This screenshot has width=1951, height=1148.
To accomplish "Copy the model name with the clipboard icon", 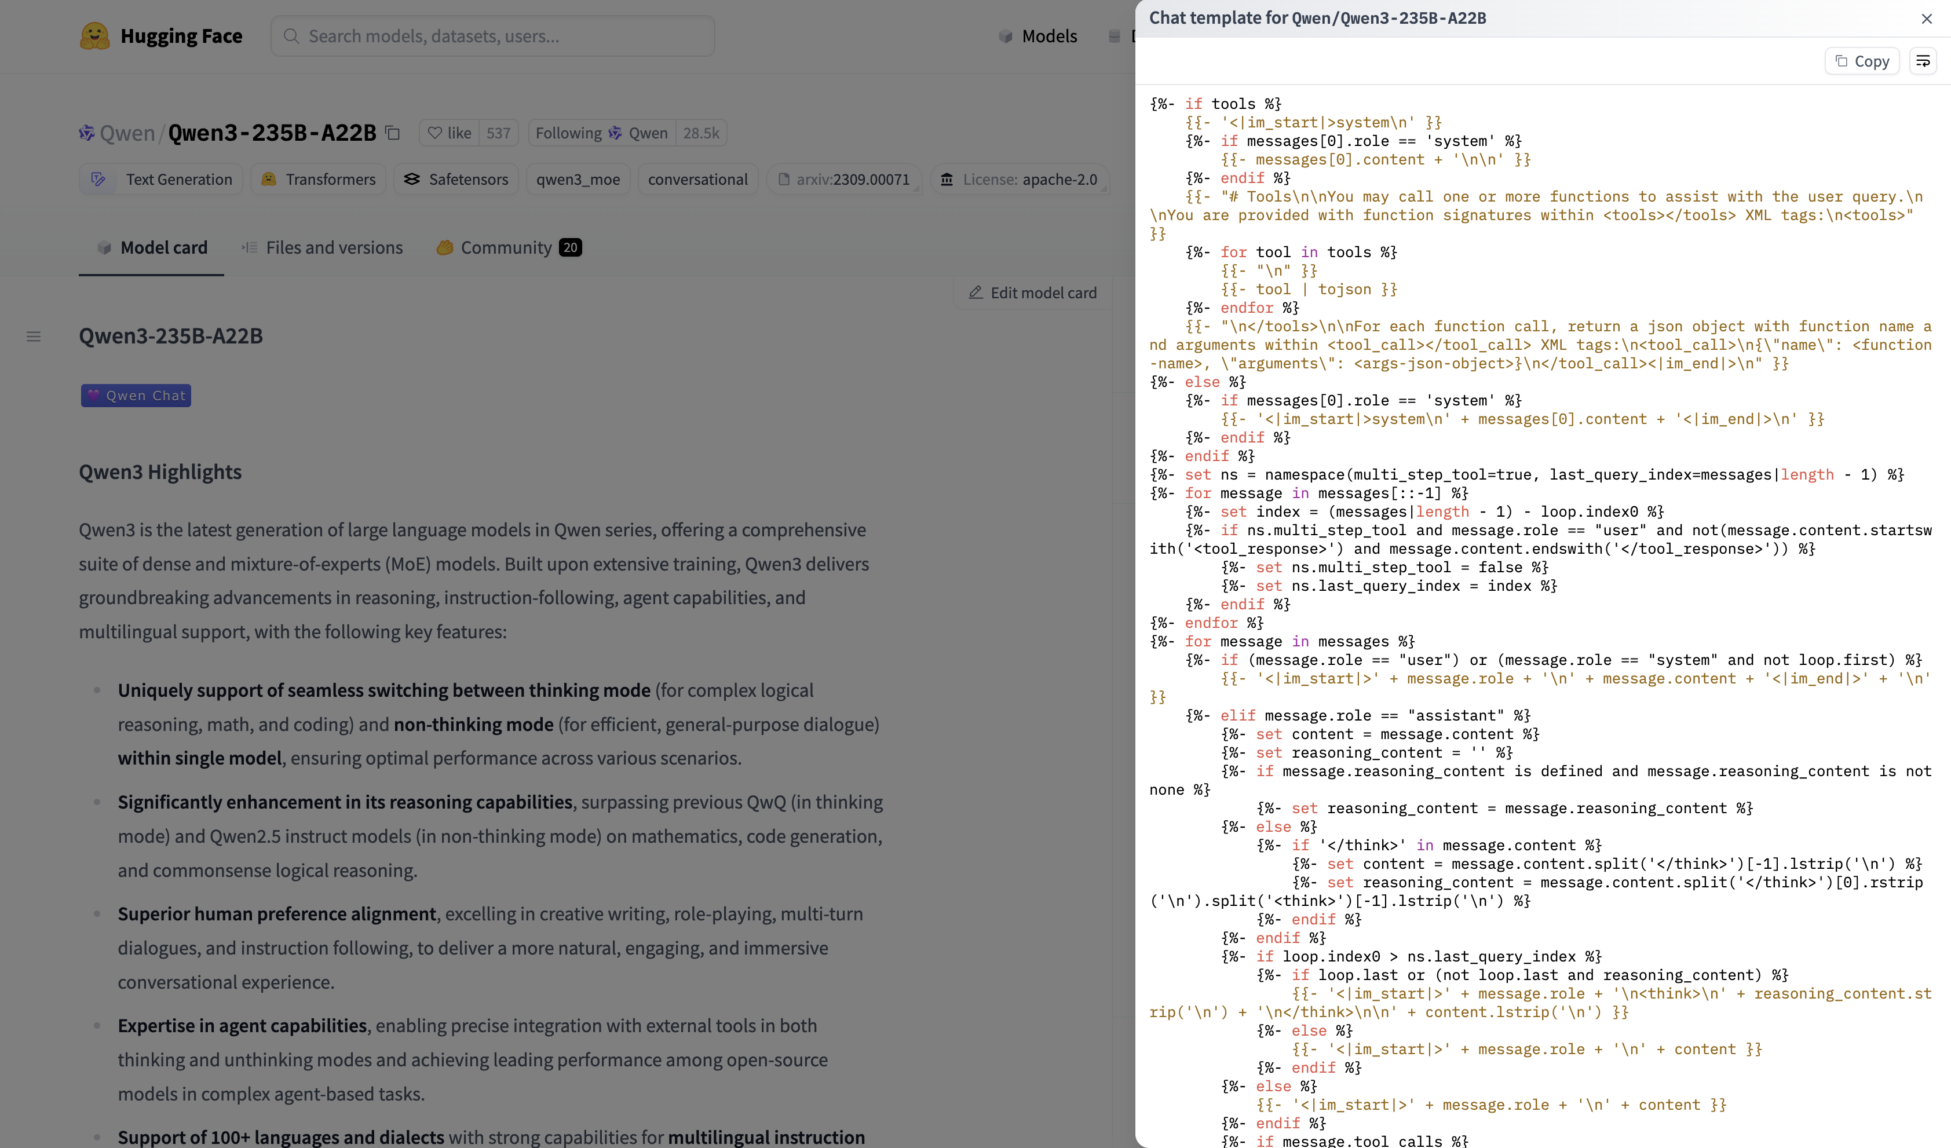I will click(393, 133).
